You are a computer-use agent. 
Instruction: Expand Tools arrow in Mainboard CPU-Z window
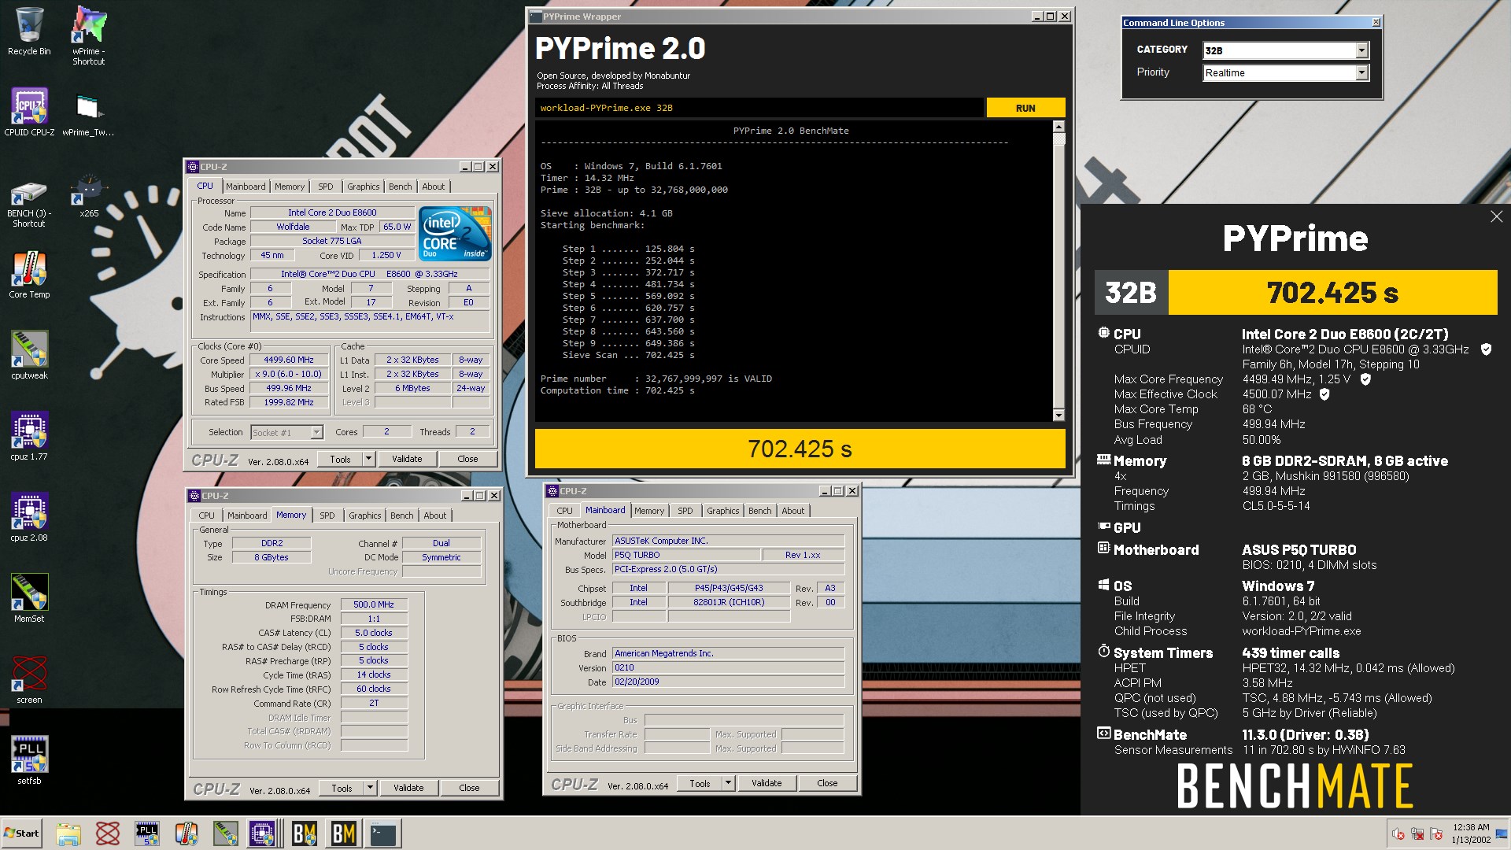pyautogui.click(x=728, y=783)
